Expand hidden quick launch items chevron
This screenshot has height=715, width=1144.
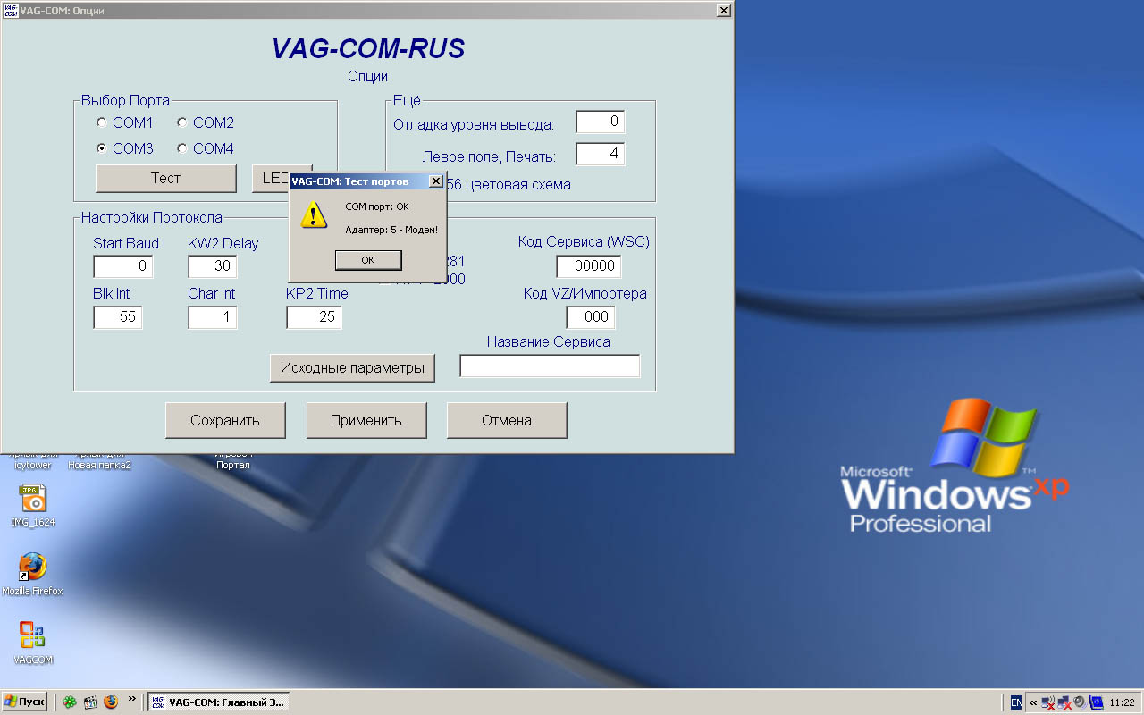pyautogui.click(x=132, y=699)
